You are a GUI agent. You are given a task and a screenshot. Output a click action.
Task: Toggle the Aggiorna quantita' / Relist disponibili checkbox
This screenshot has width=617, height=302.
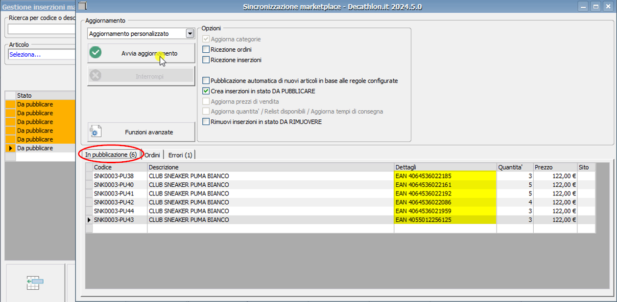point(206,111)
